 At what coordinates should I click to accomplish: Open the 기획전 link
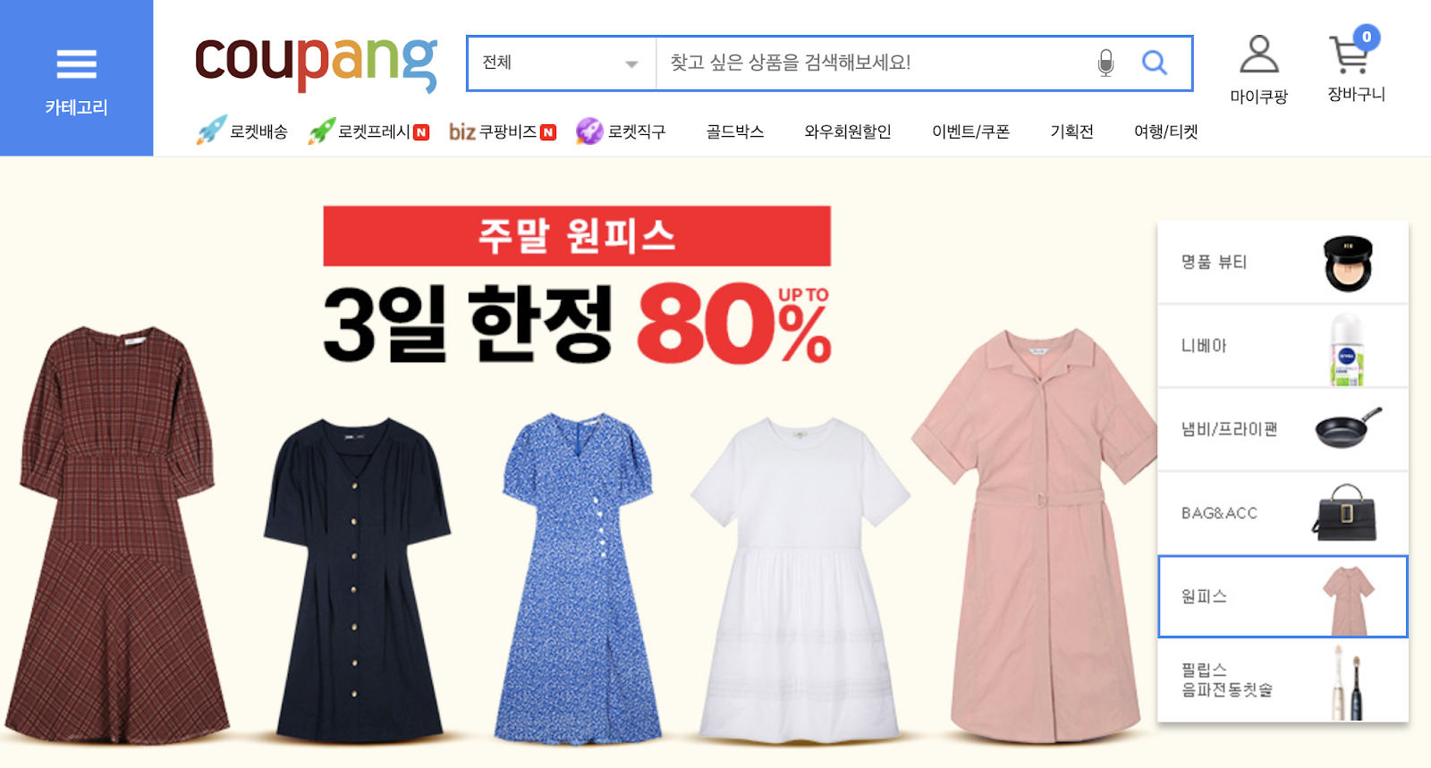coord(1071,131)
